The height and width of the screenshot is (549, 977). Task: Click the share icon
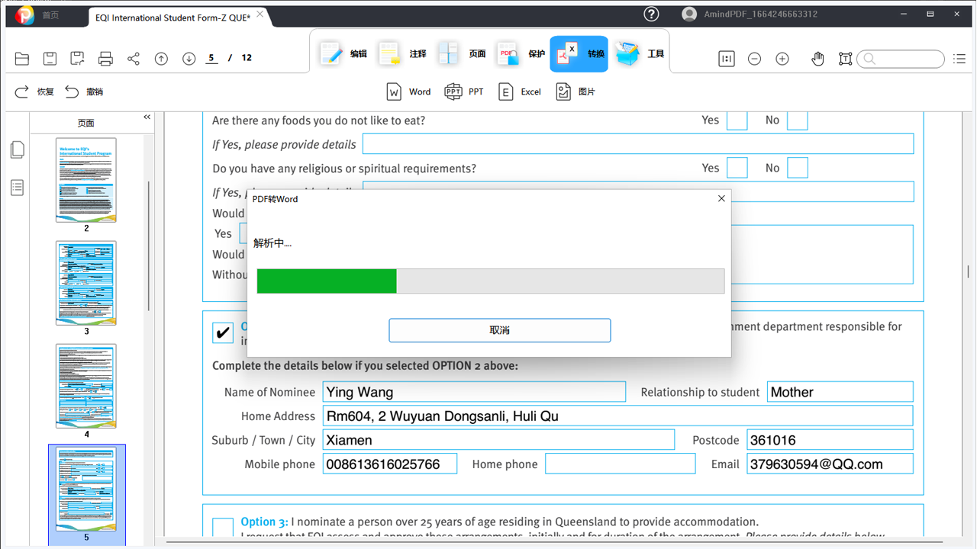pos(134,59)
